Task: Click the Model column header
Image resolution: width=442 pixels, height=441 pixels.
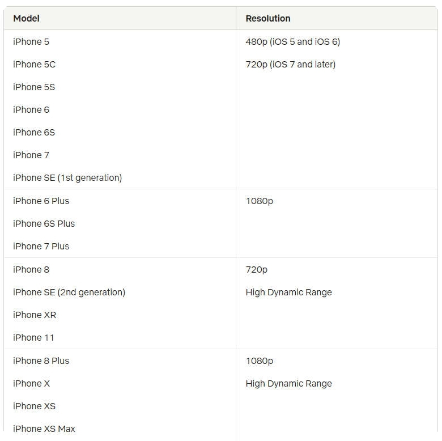Action: (26, 18)
